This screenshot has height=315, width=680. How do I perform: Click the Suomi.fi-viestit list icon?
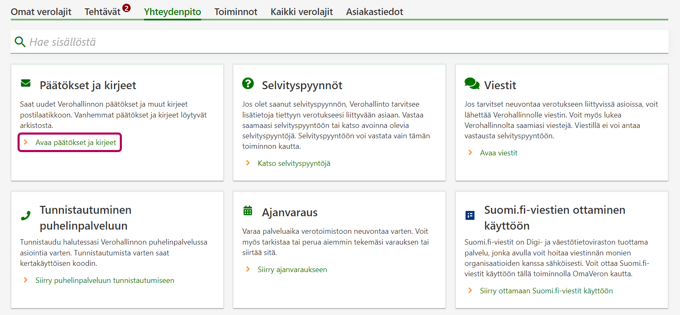470,215
